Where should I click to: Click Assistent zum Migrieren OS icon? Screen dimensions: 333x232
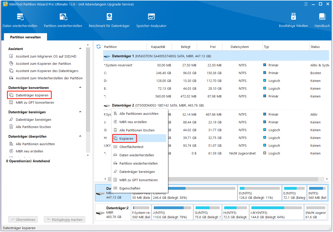click(x=11, y=56)
